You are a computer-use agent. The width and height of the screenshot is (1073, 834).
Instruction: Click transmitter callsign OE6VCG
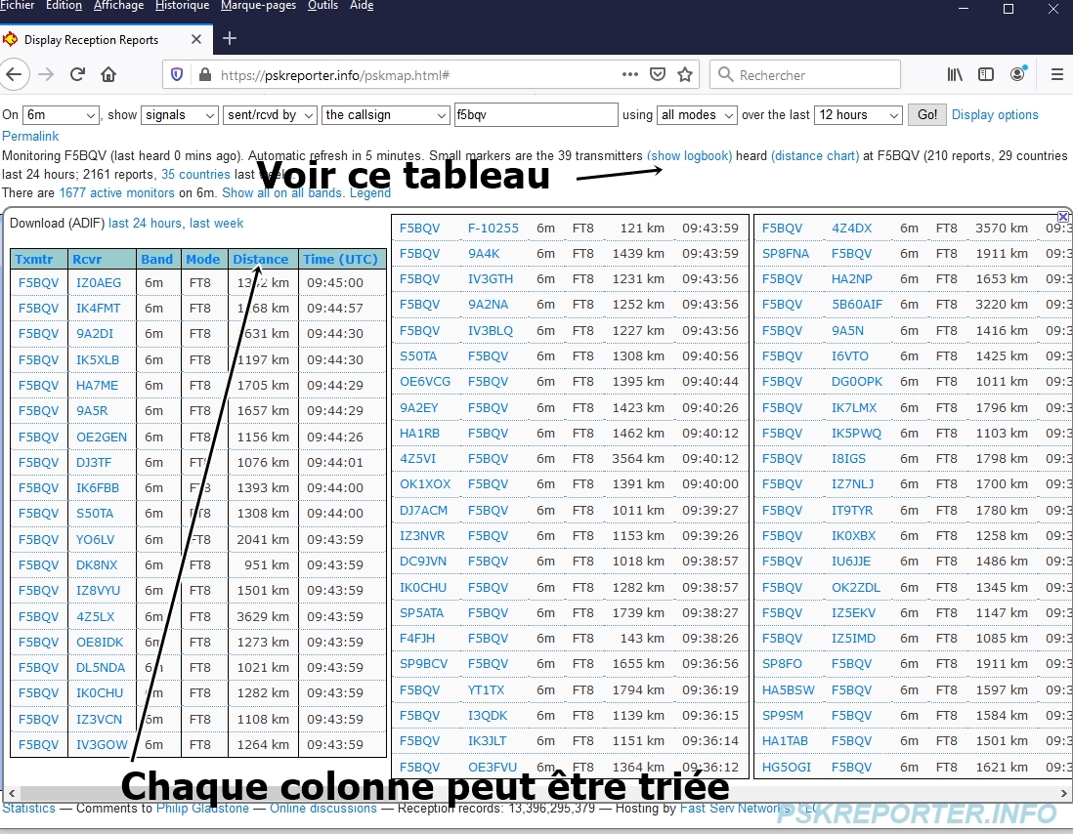click(425, 382)
